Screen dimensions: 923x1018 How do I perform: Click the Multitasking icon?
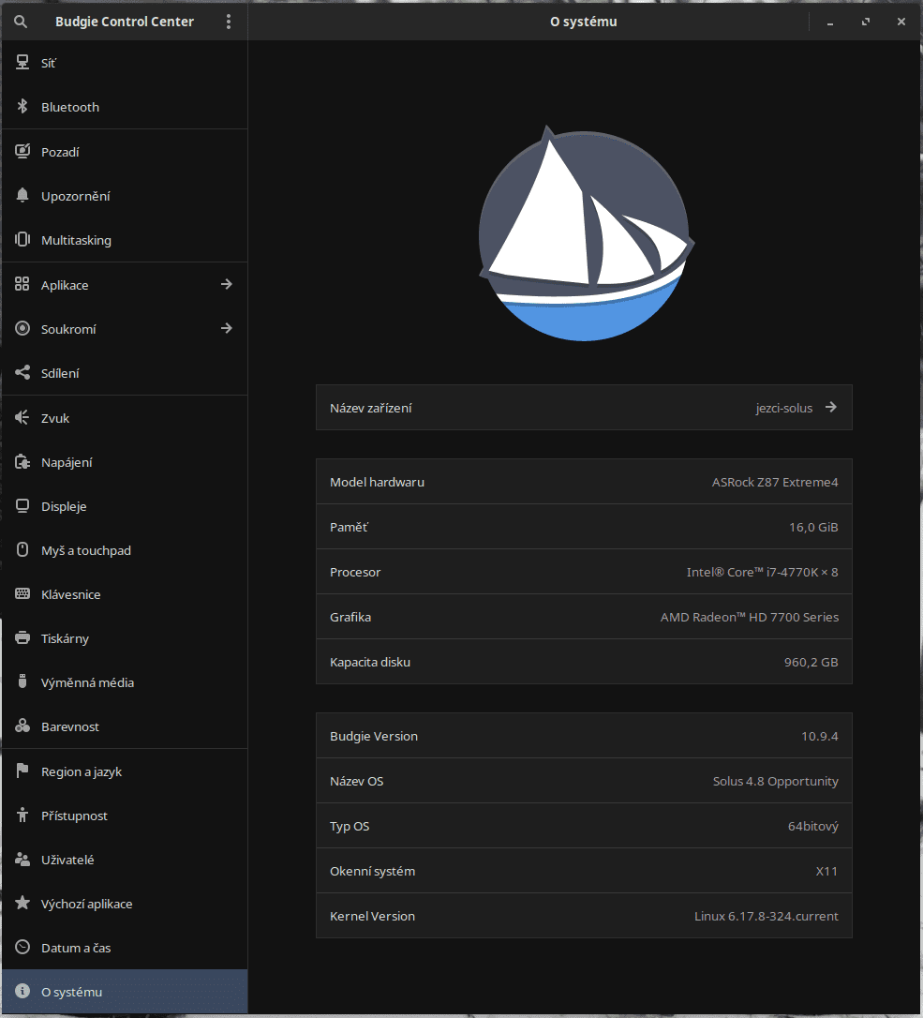tap(22, 240)
